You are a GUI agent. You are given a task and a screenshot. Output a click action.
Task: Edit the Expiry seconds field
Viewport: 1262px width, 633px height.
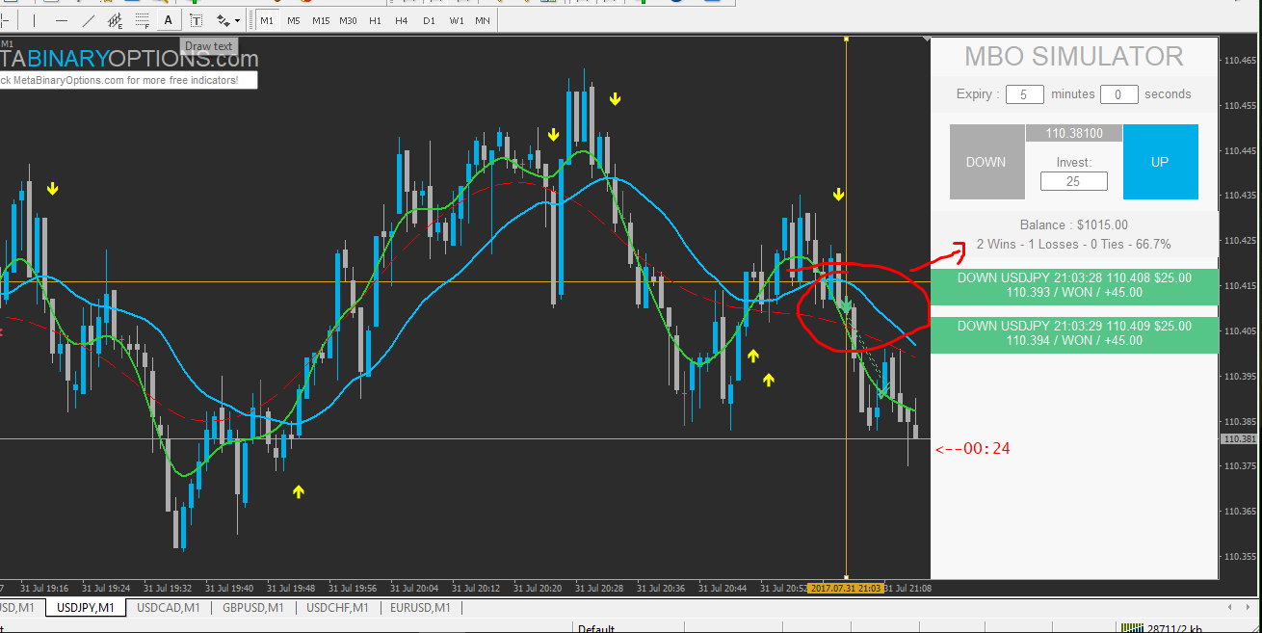coord(1119,94)
